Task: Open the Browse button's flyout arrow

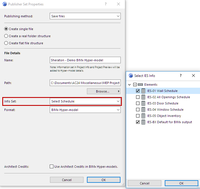Action: (x=119, y=91)
